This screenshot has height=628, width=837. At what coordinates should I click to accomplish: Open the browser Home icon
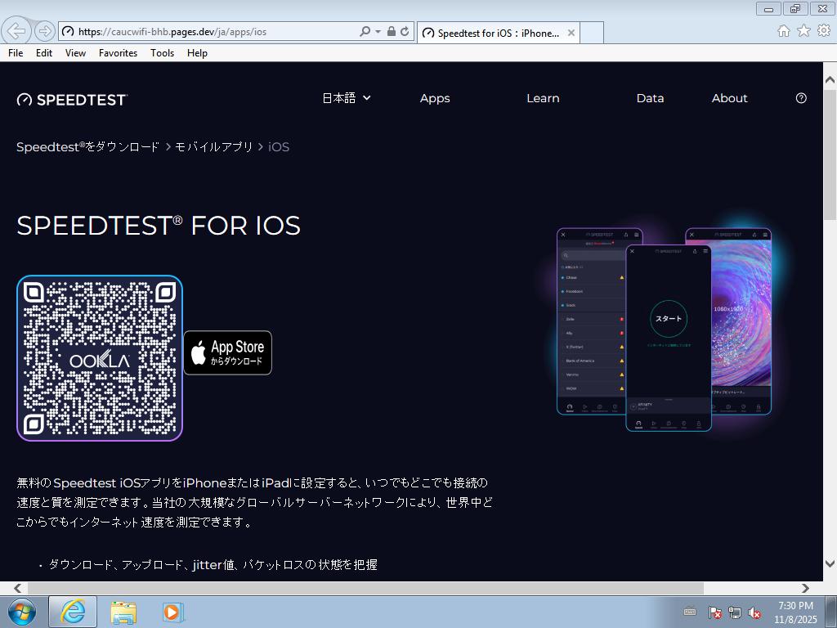[x=783, y=30]
